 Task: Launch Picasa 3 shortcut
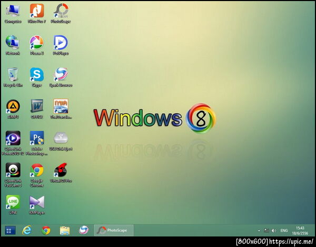[x=37, y=45]
